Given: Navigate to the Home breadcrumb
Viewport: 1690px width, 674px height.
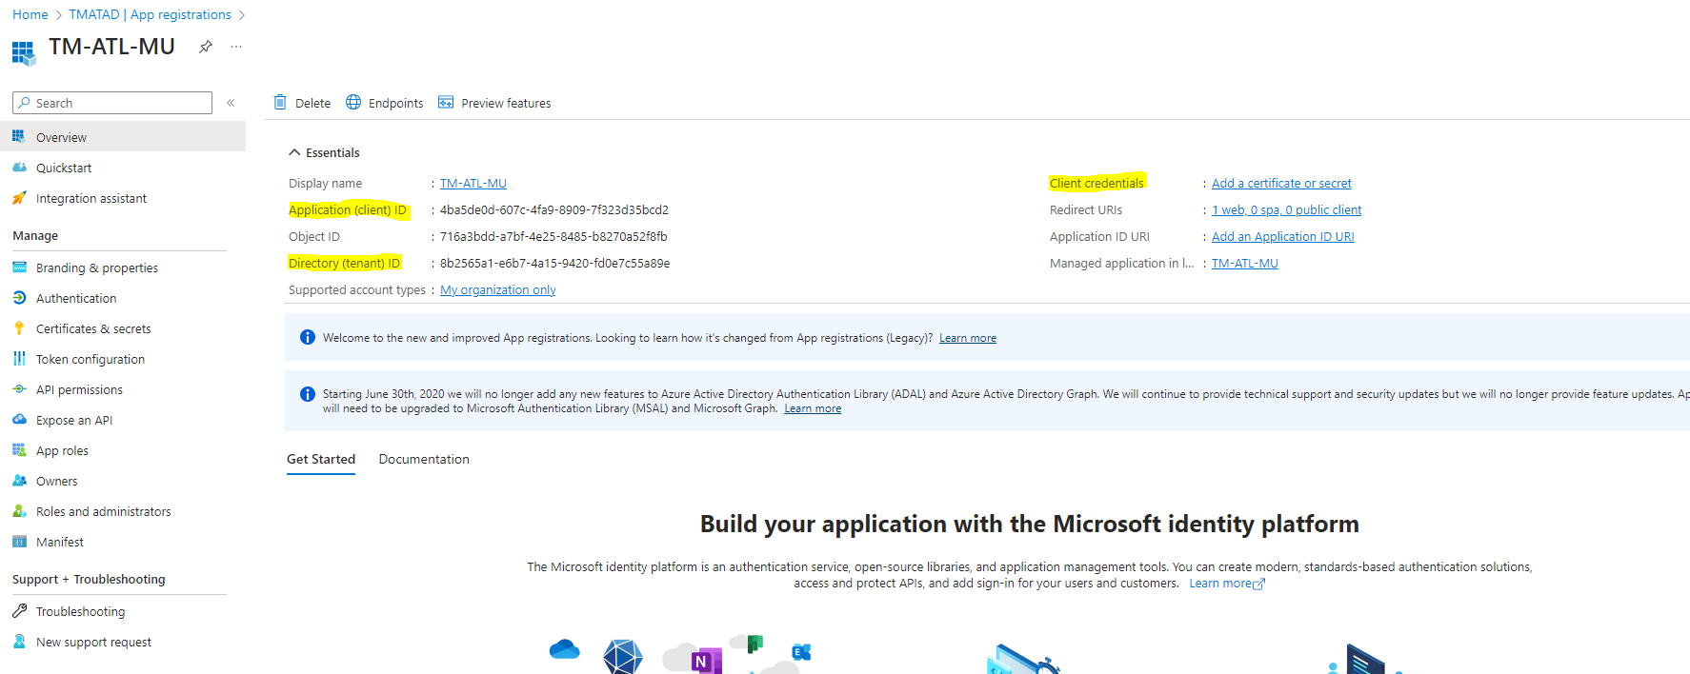Looking at the screenshot, I should pyautogui.click(x=30, y=14).
